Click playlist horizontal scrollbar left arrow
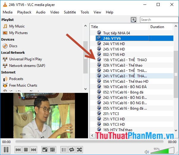179x155 pixels. coord(92,135)
